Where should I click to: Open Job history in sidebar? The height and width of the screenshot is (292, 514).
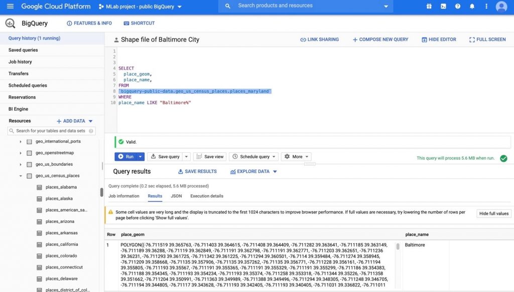[52, 62]
